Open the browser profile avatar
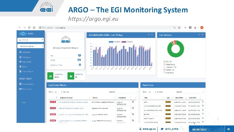The height and width of the screenshot is (132, 234). click(x=202, y=27)
